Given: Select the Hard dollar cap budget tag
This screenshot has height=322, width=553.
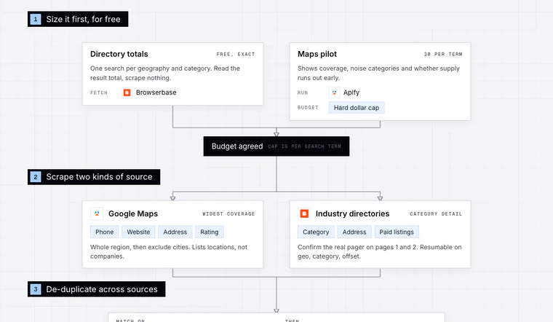Looking at the screenshot, I should [357, 108].
